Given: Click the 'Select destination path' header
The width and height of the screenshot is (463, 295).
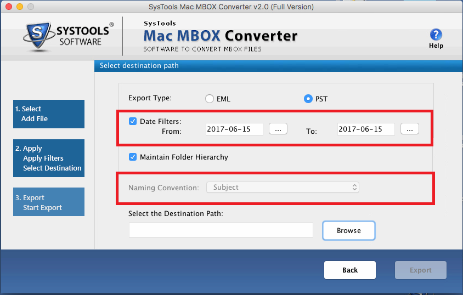Looking at the screenshot, I should pyautogui.click(x=139, y=65).
